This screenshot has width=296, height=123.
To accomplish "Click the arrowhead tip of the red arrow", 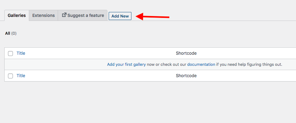I will (x=137, y=16).
